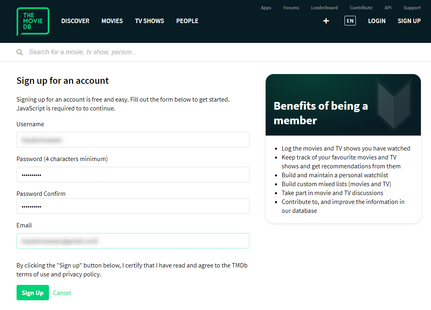This screenshot has width=431, height=310.
Task: Click the search magnifier icon
Action: pyautogui.click(x=19, y=52)
